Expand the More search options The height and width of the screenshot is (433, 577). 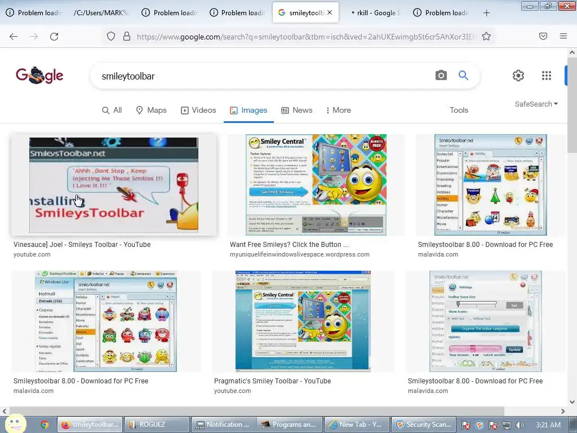coord(338,110)
